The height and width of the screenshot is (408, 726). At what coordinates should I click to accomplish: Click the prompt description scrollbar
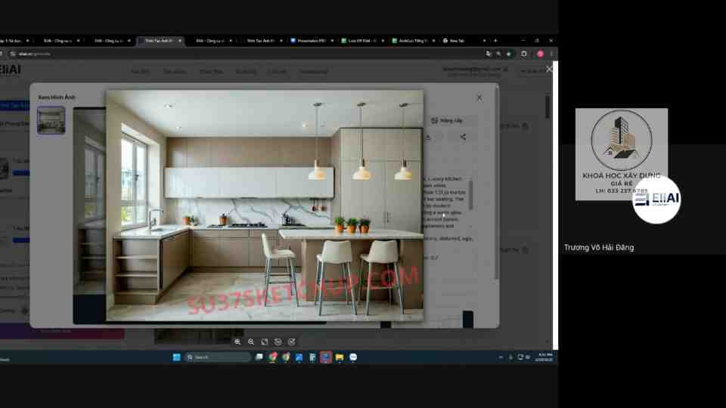[471, 194]
